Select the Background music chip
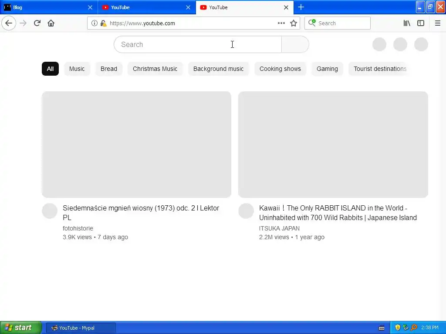Viewport: 446px width, 334px height. (219, 69)
